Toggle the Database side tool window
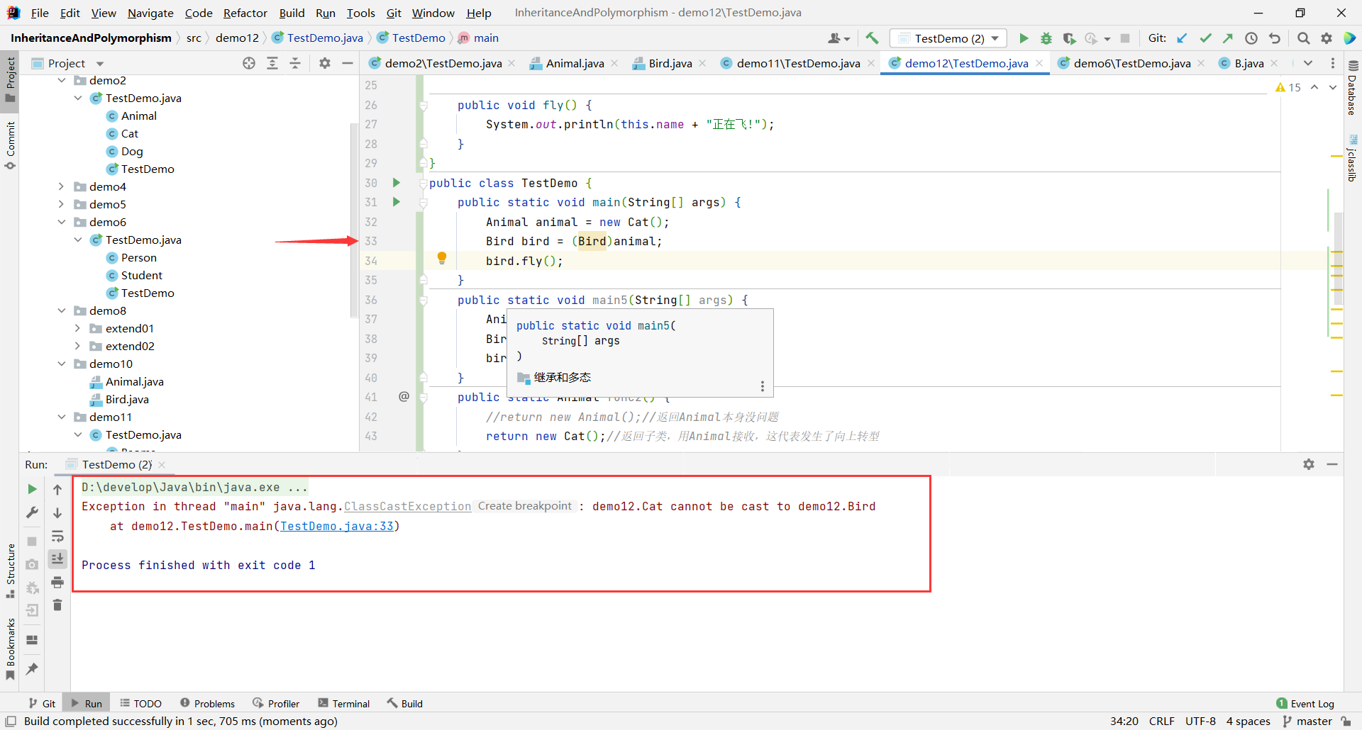The height and width of the screenshot is (730, 1362). point(1352,88)
